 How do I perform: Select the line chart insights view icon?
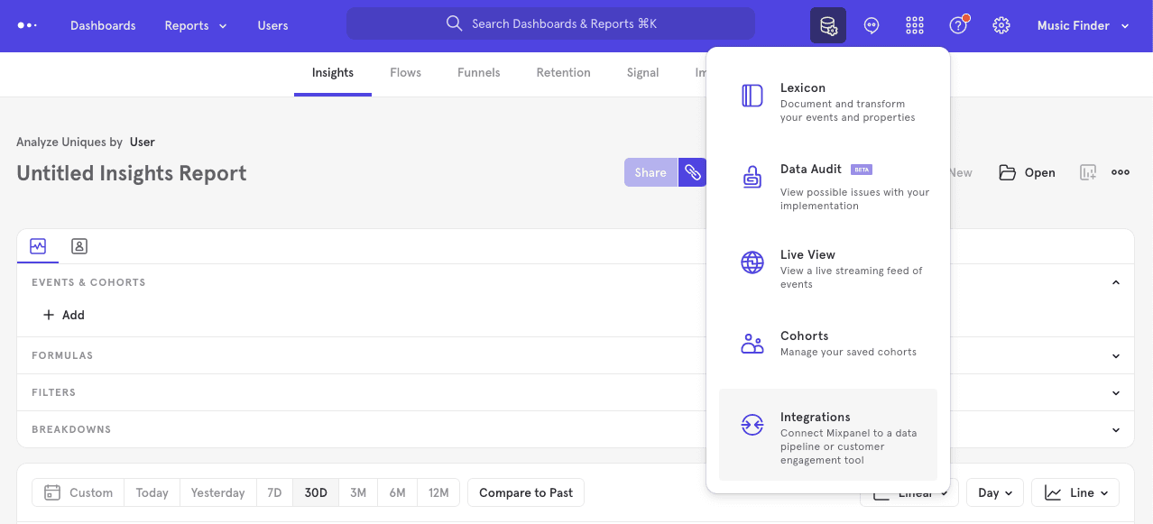click(38, 246)
